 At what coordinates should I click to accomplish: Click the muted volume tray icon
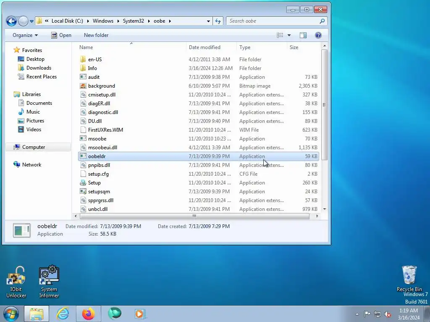388,314
